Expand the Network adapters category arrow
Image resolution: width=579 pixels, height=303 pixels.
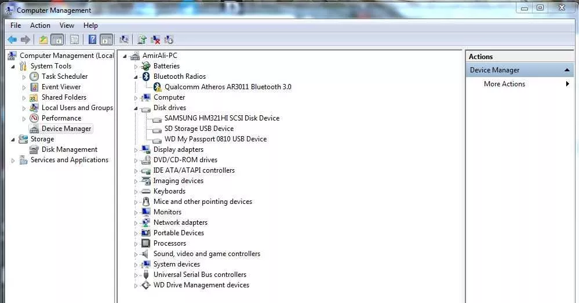pos(136,223)
